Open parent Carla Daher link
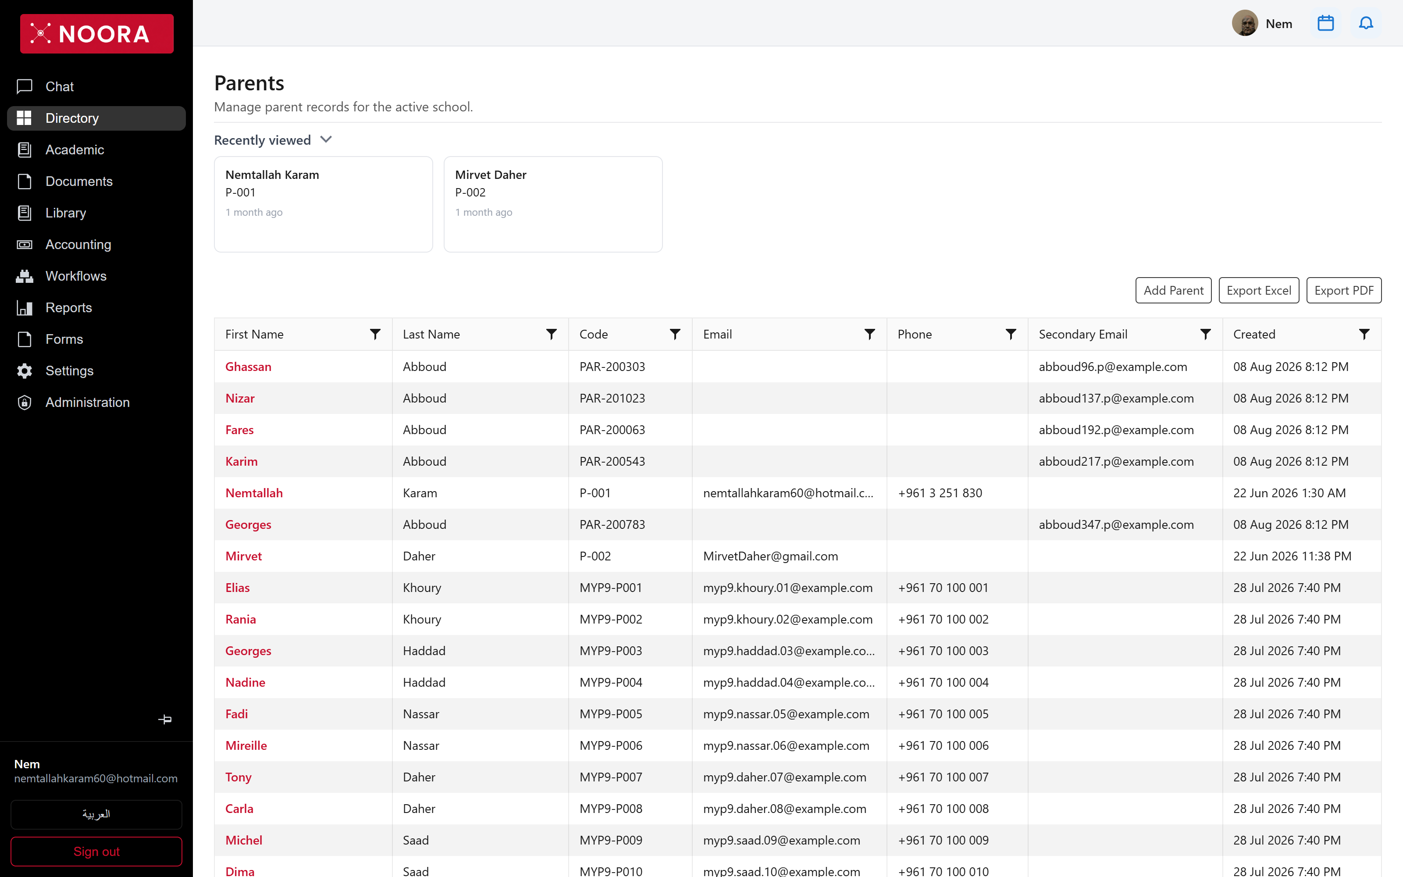 coord(239,809)
